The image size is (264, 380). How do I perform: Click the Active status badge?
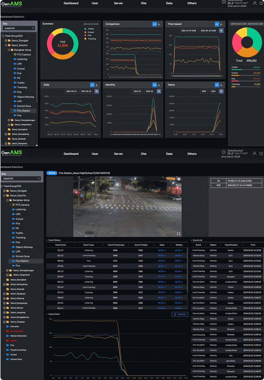52,173
